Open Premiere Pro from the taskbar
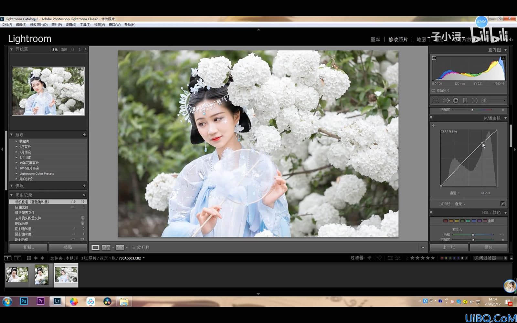 [x=40, y=301]
